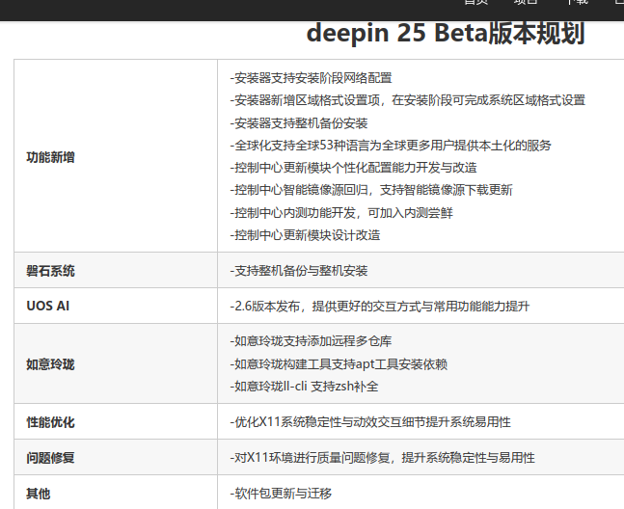Viewport: 624px width, 509px height.
Task: Click the line about 全球53种语言 support
Action: click(x=391, y=146)
